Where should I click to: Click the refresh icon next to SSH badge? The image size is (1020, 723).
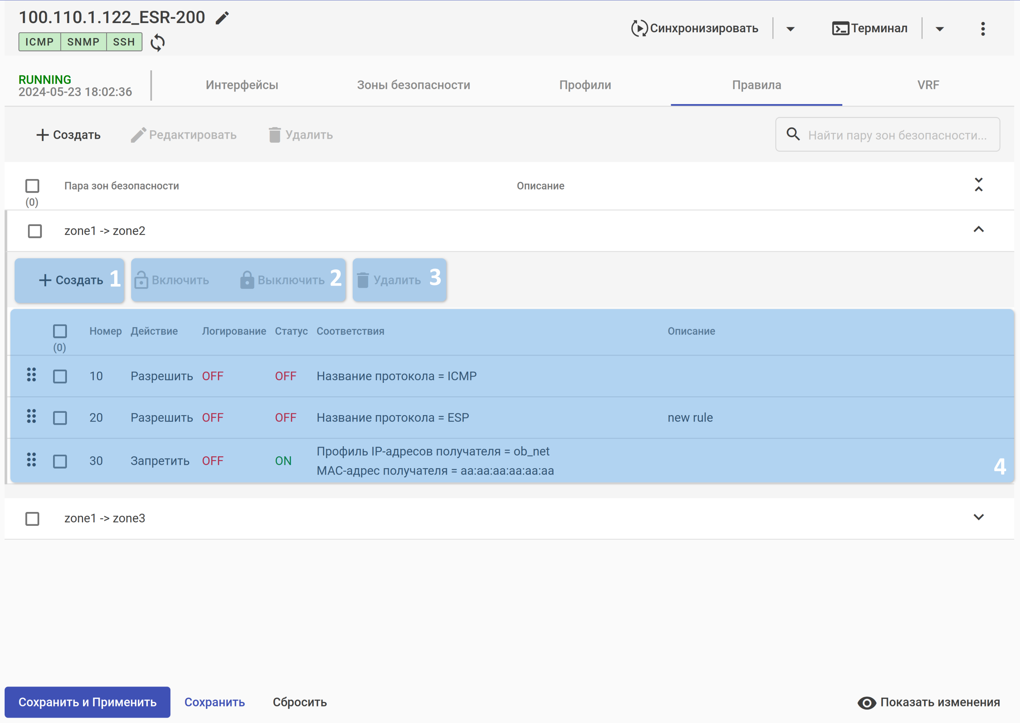[x=158, y=43]
